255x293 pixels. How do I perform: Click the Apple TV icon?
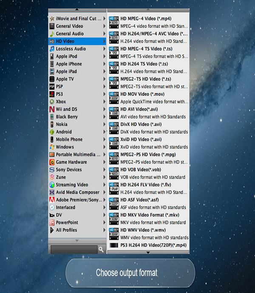52,79
